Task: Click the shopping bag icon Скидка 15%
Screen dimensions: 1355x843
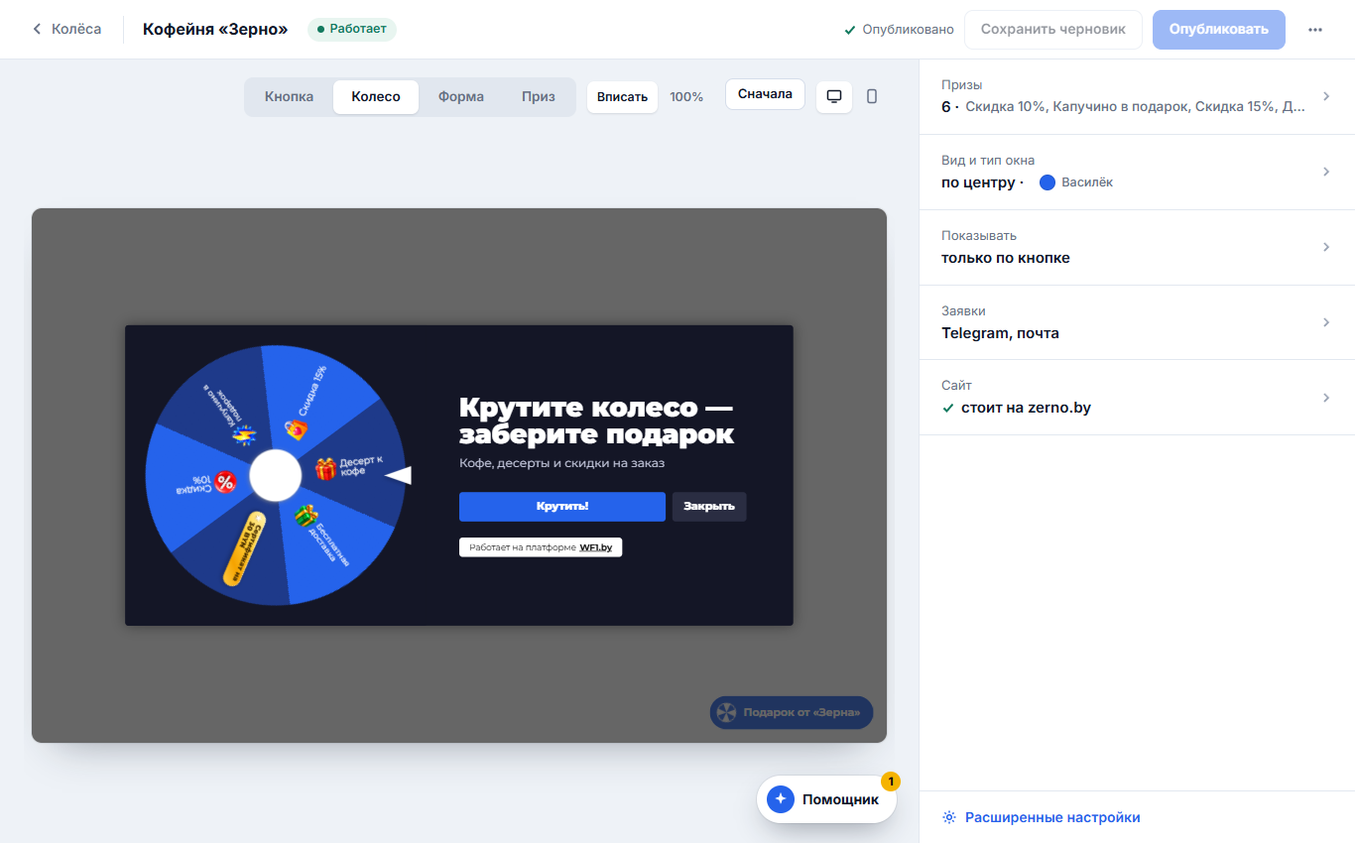Action: pyautogui.click(x=296, y=429)
